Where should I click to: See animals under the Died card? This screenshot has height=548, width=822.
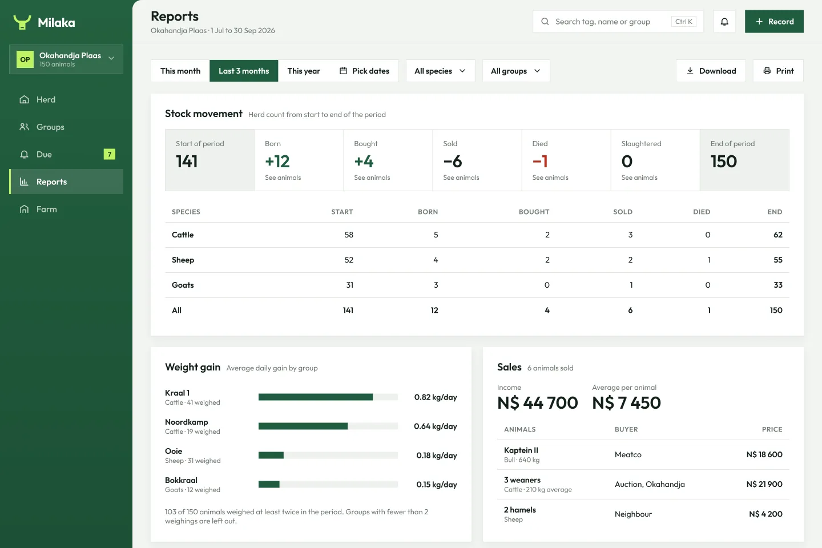[550, 178]
